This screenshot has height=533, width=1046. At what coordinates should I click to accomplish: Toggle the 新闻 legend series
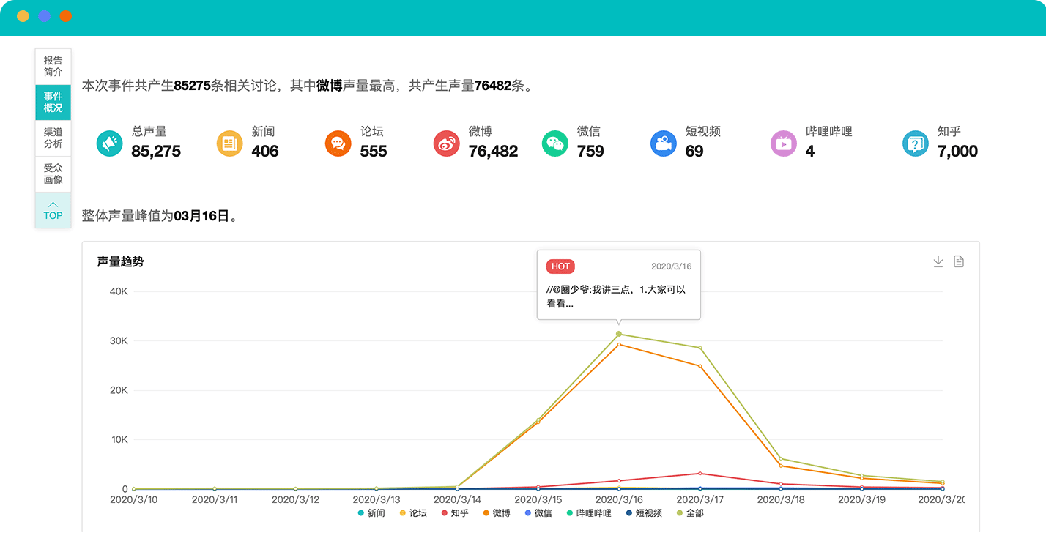(371, 513)
